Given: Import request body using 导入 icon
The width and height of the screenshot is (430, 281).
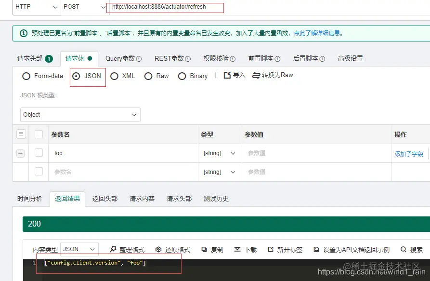Looking at the screenshot, I should (x=235, y=76).
